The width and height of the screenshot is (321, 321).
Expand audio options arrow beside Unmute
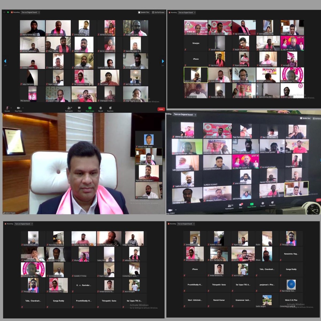[x=11, y=108]
